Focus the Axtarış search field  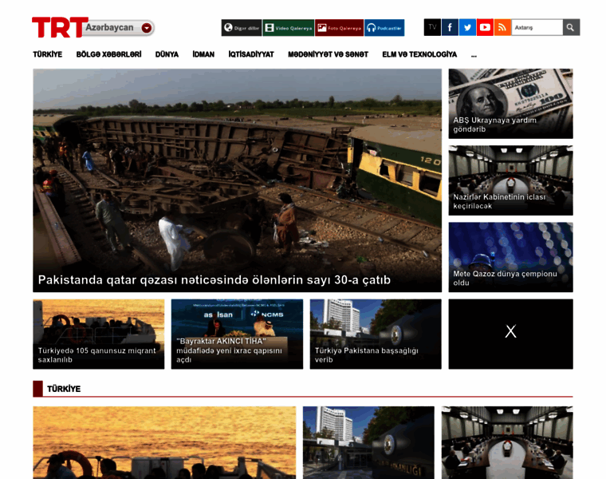[537, 27]
